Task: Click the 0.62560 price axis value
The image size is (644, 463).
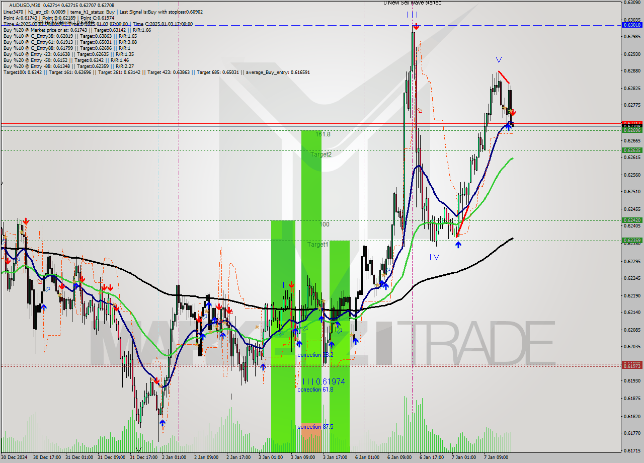Action: coord(632,175)
